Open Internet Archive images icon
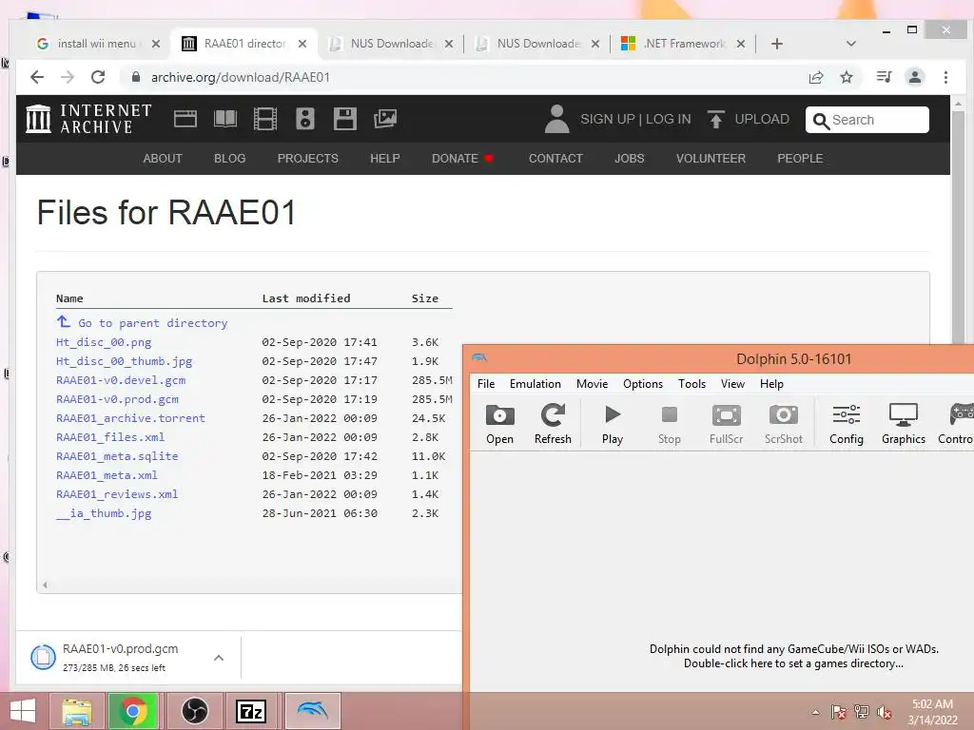 tap(385, 119)
